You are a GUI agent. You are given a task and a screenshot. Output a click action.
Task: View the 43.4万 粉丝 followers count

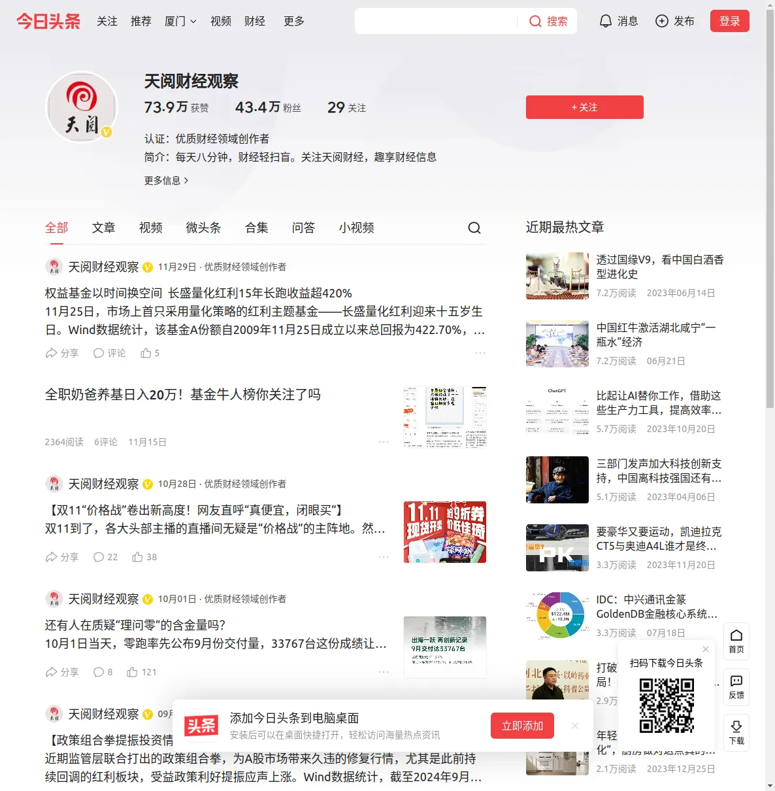tap(268, 107)
